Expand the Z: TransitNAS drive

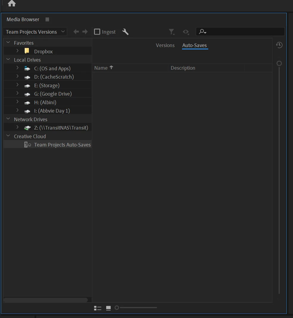pyautogui.click(x=18, y=127)
